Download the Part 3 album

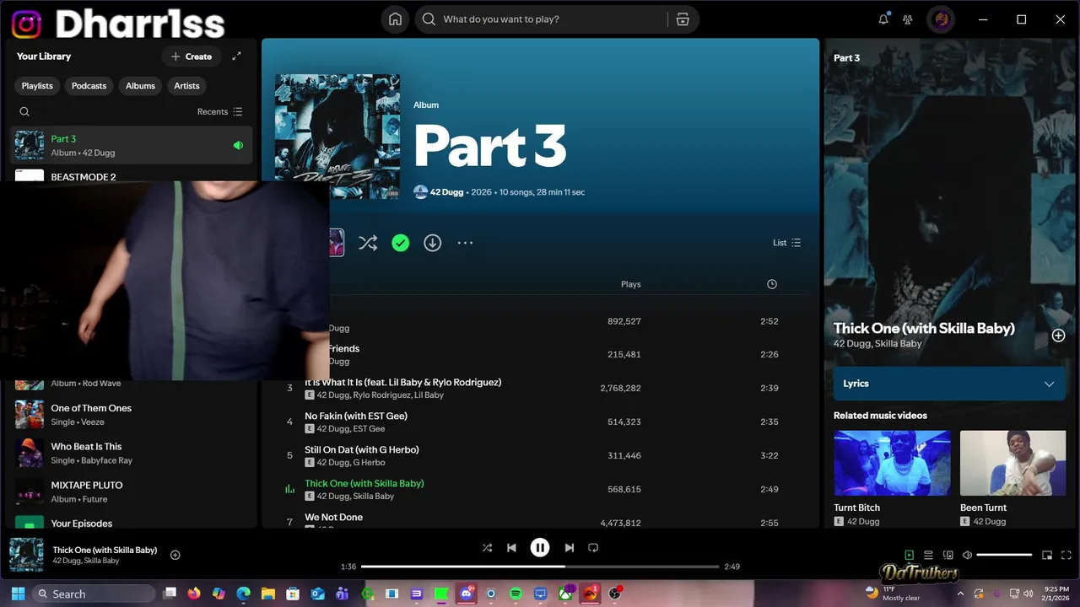[432, 243]
